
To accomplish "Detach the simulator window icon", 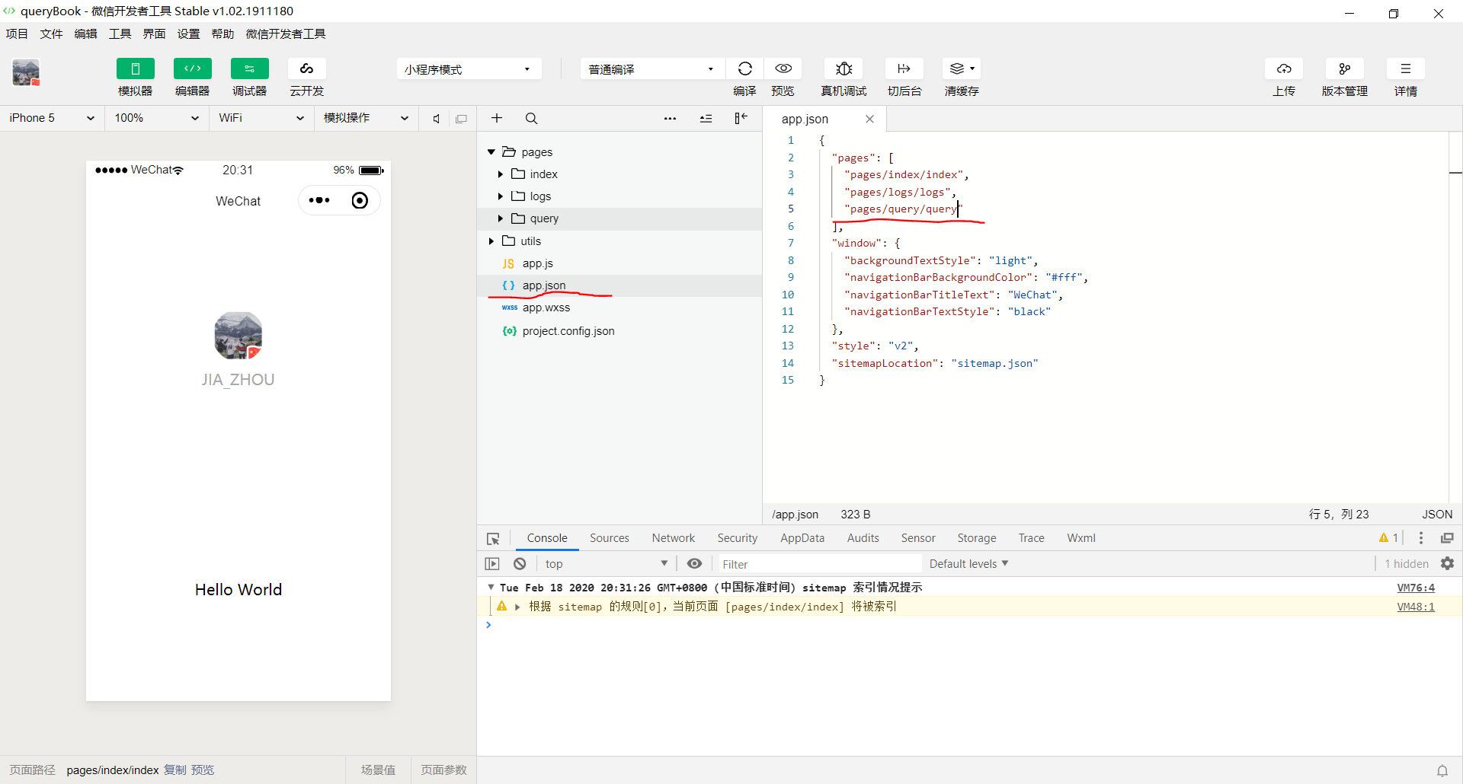I will tap(461, 119).
